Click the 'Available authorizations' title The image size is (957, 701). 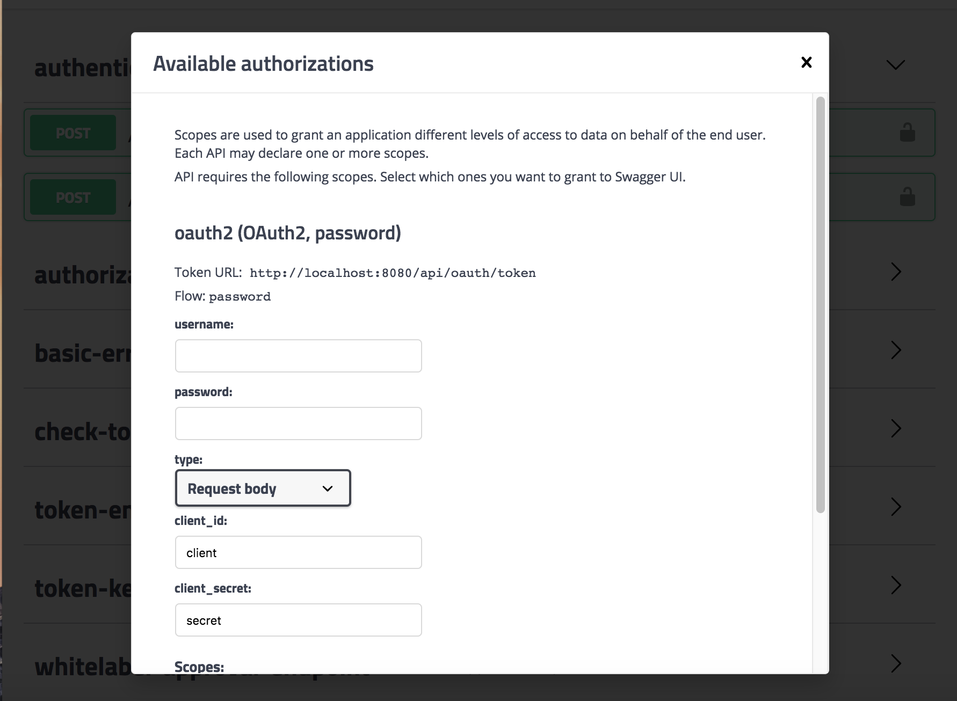coord(263,64)
